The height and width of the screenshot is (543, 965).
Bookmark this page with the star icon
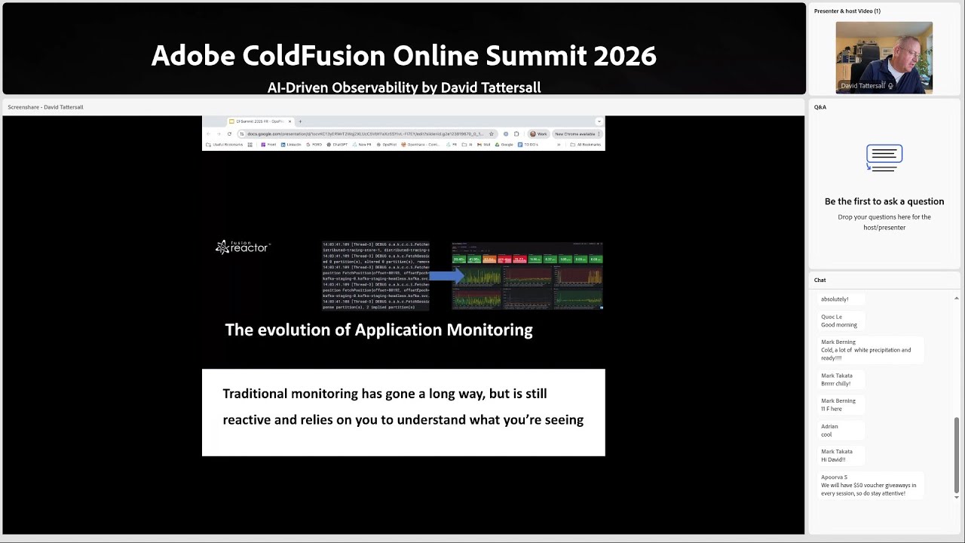pyautogui.click(x=492, y=133)
